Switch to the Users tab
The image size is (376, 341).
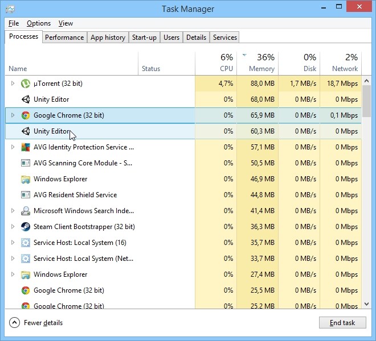coord(171,38)
